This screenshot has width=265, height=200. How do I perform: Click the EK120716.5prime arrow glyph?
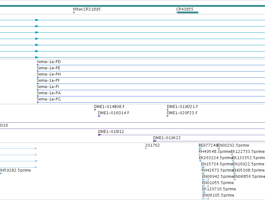203,192
